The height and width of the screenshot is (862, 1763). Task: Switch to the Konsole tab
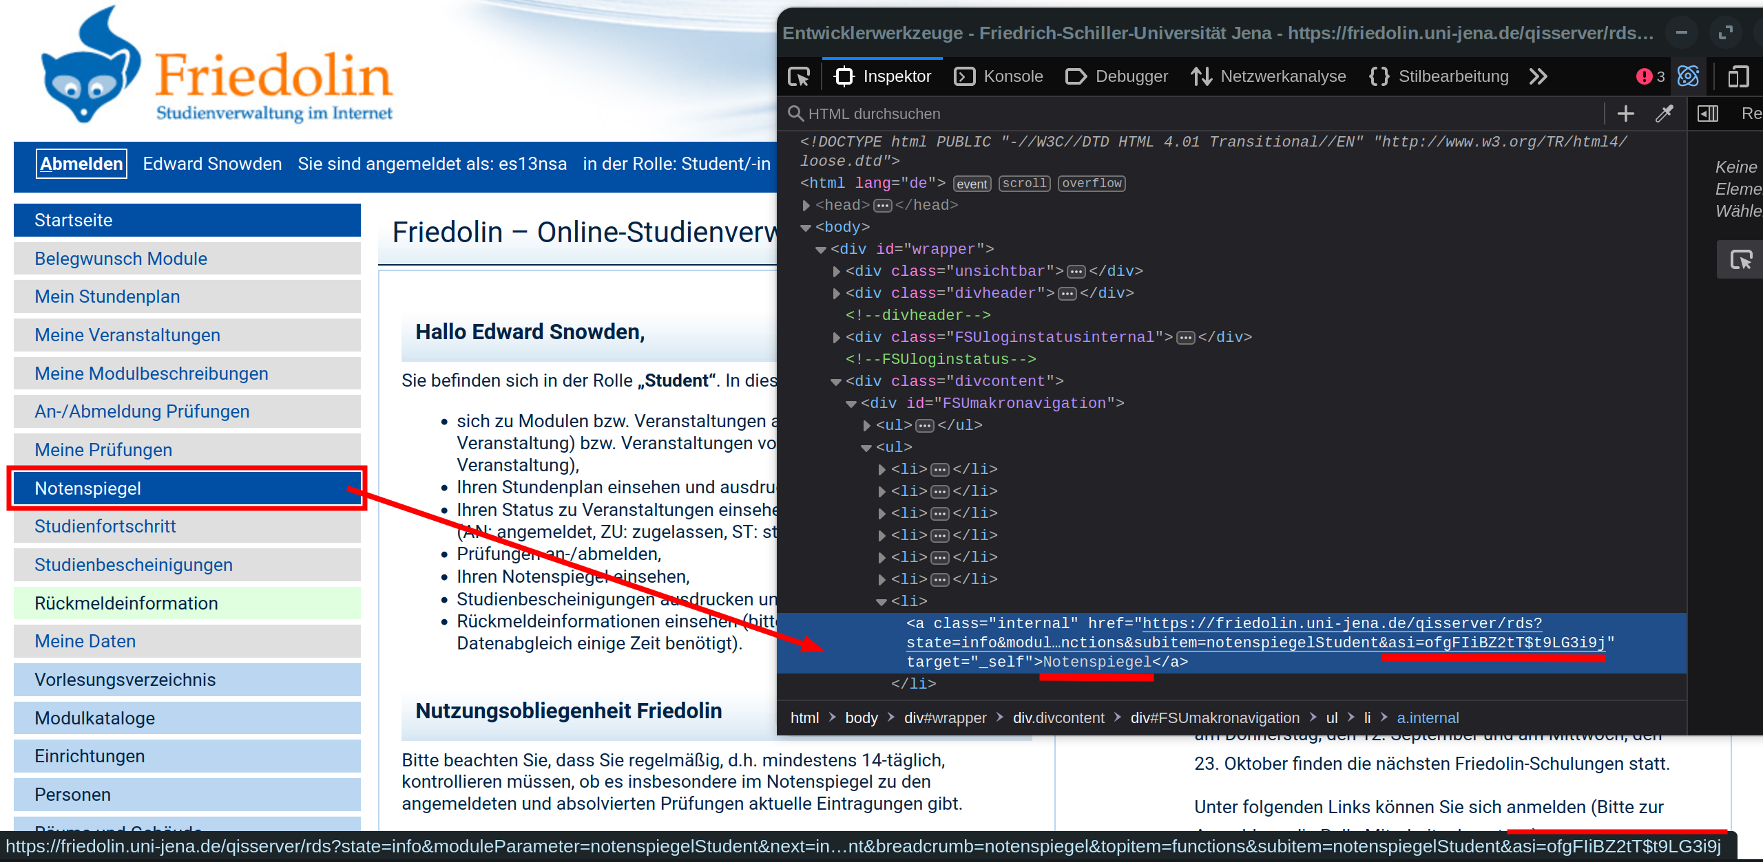click(x=999, y=76)
